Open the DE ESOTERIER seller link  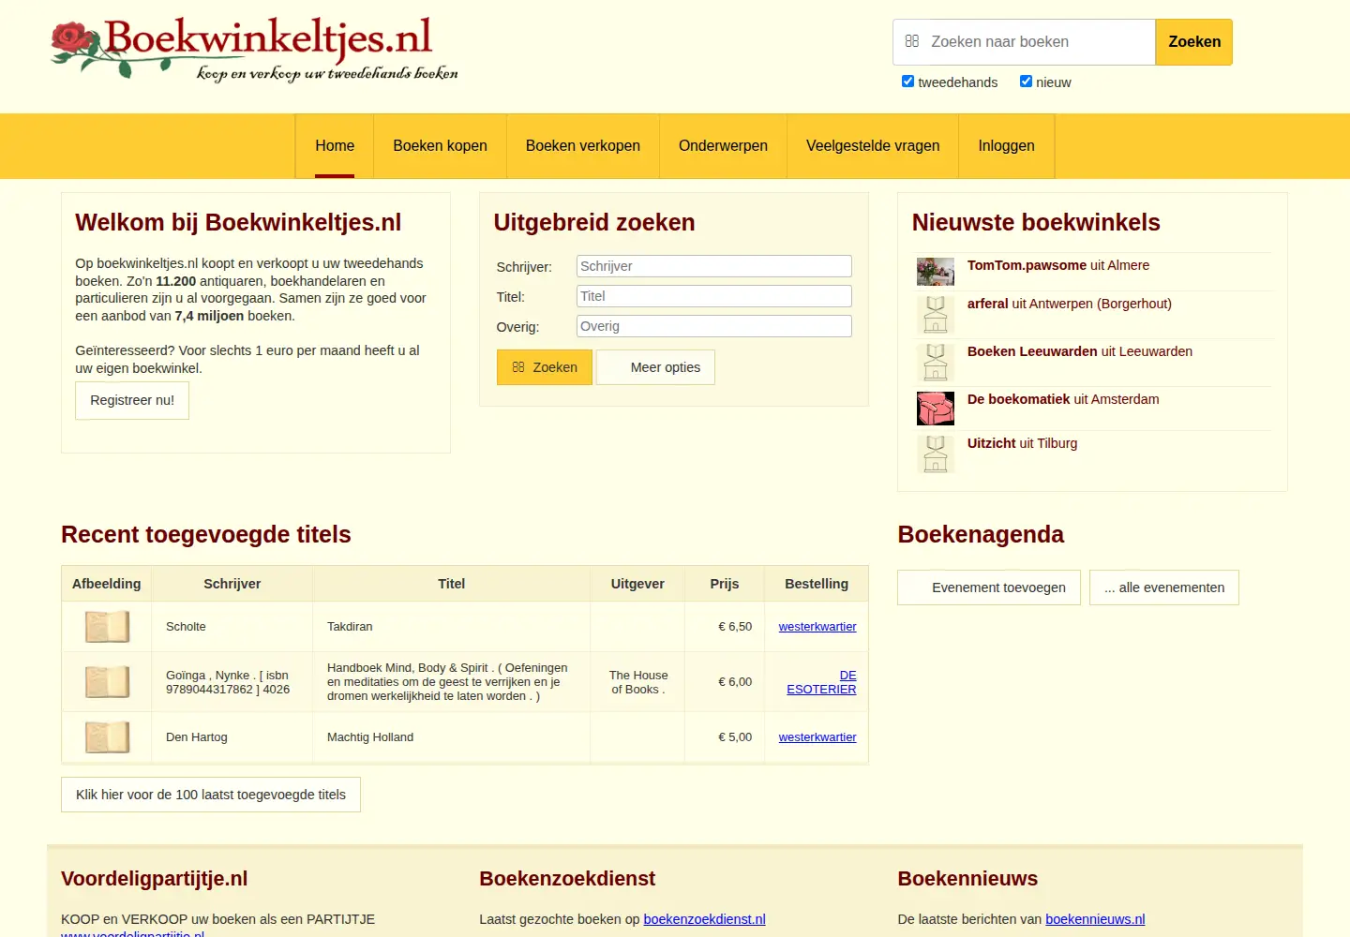coord(821,682)
